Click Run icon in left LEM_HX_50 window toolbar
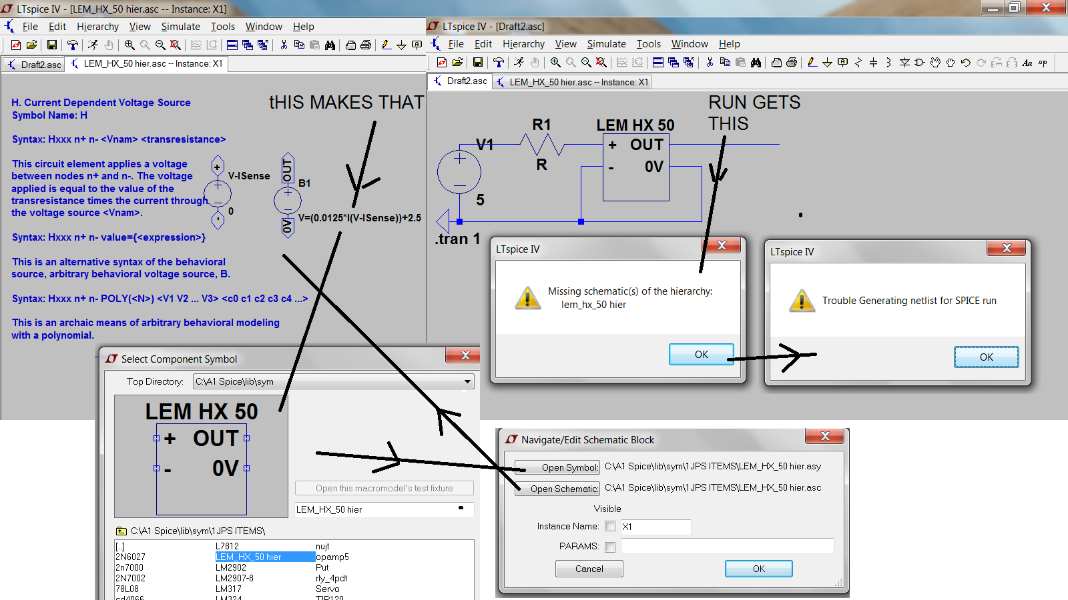Screen dimensions: 1068x600 (x=93, y=45)
